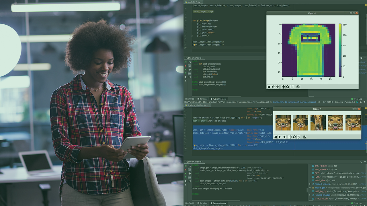The width and height of the screenshot is (367, 206).
Task: Open Configure subplots in Figure 1 toolbar
Action: (299, 137)
